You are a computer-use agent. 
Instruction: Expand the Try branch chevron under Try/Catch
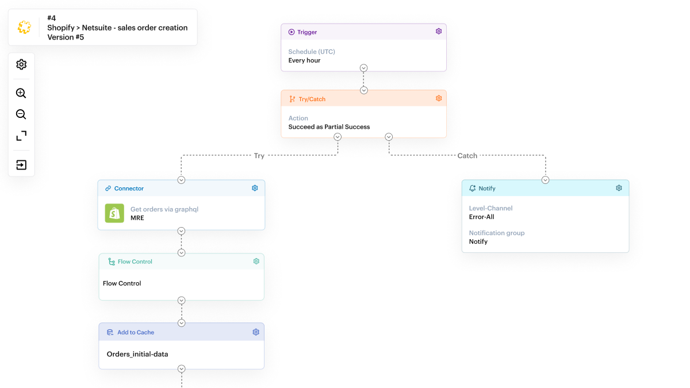click(x=338, y=137)
